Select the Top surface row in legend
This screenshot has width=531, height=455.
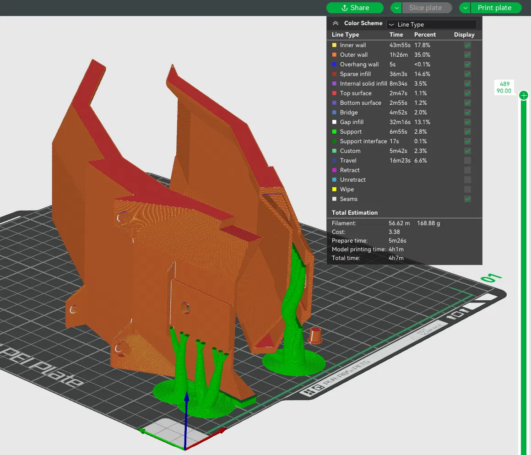coord(356,93)
